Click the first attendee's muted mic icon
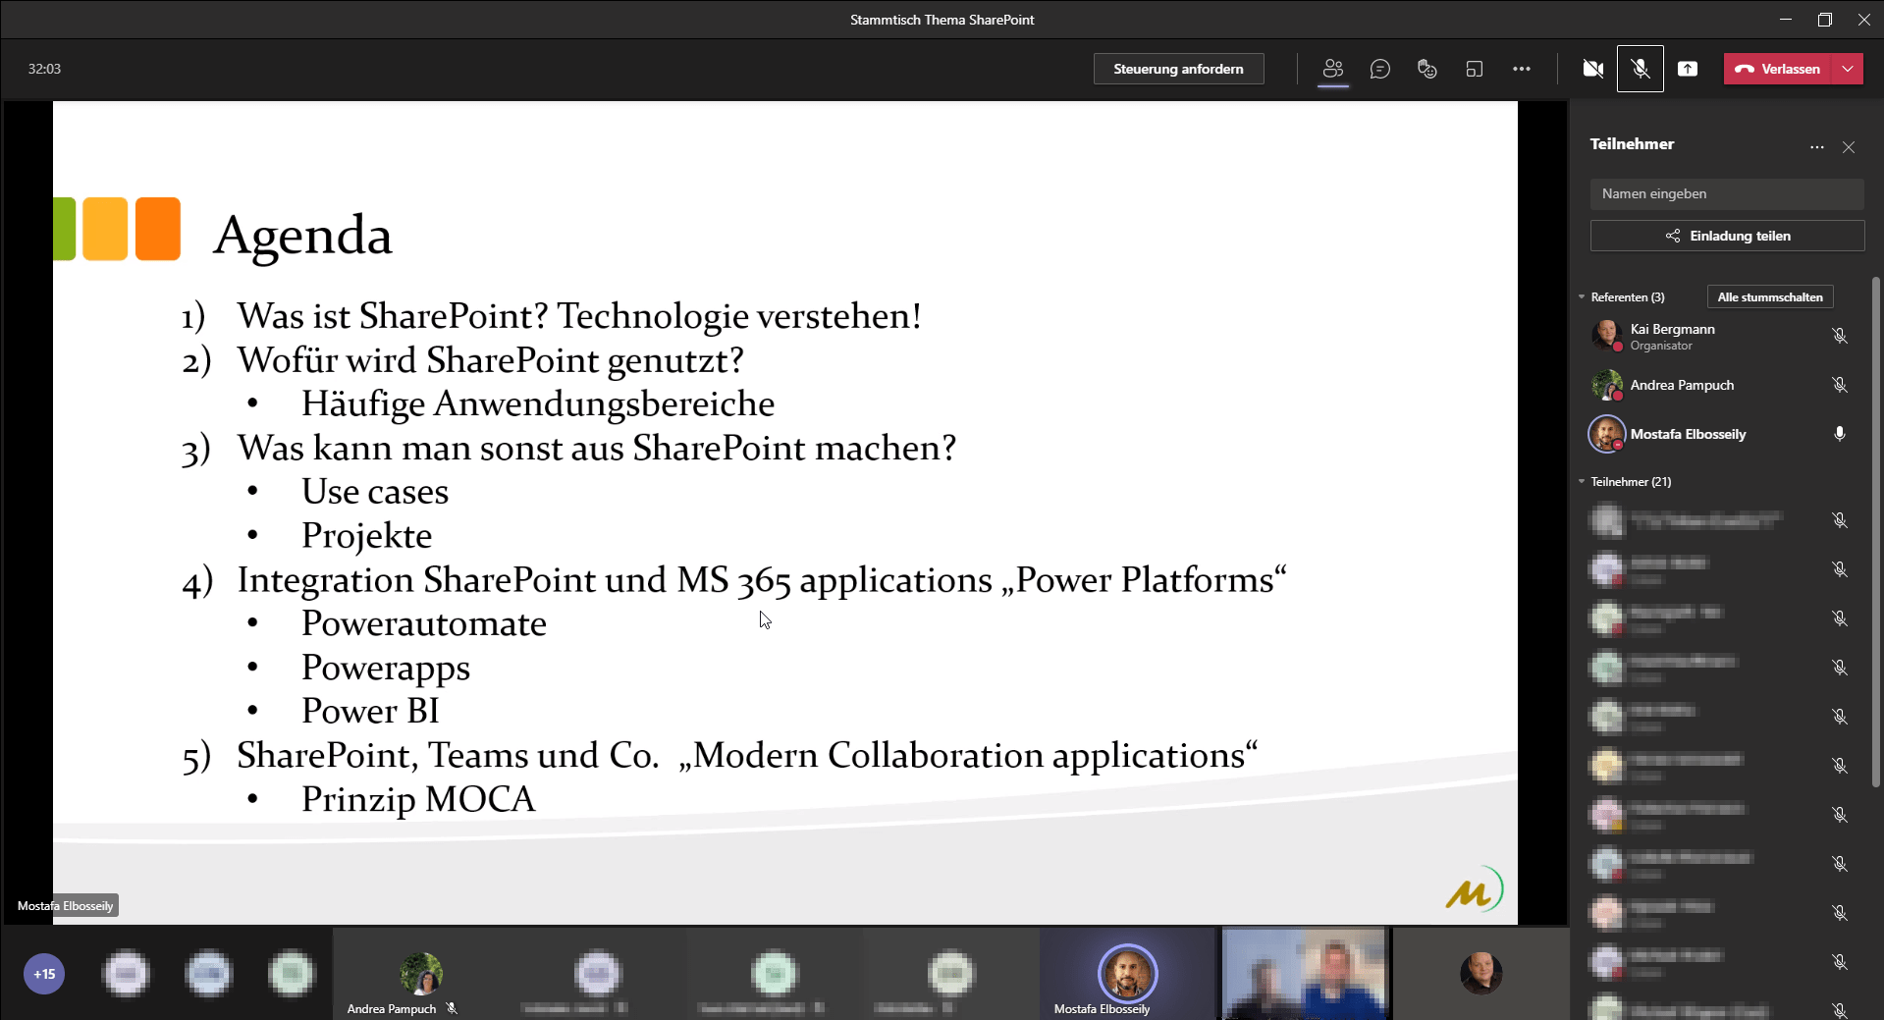Screen dimensions: 1884x1020 [1840, 520]
